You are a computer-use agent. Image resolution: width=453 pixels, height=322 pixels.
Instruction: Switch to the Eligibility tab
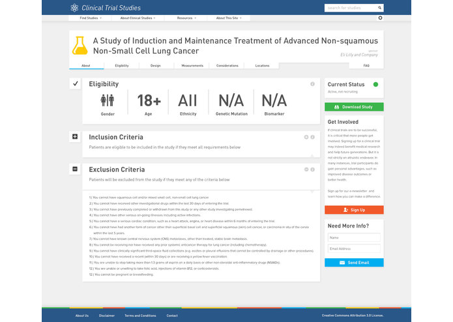pos(122,66)
